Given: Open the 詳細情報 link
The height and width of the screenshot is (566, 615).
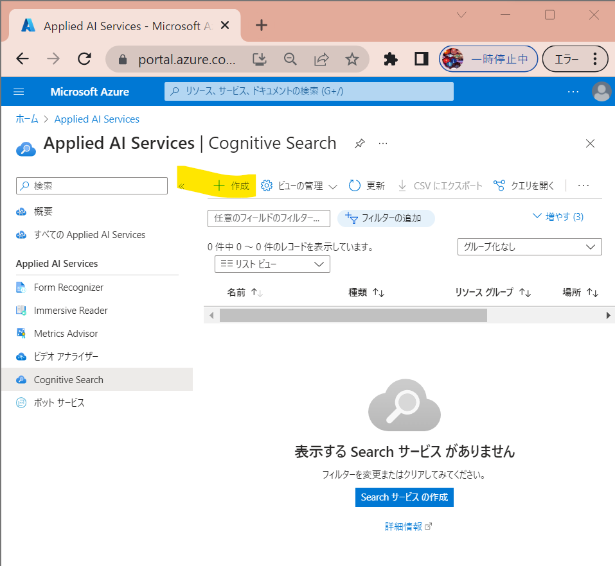Looking at the screenshot, I should [408, 526].
